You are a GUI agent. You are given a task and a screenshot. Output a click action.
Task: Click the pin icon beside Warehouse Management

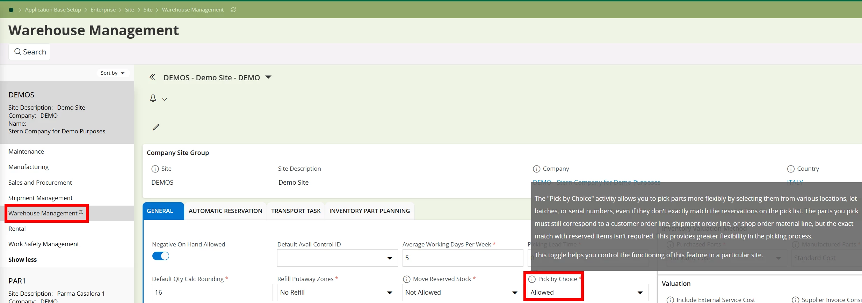pos(81,213)
